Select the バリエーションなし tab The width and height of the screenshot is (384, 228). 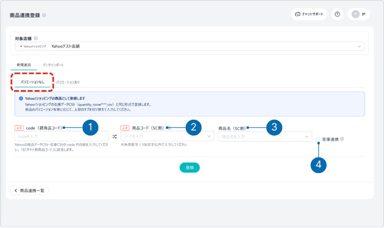[32, 82]
